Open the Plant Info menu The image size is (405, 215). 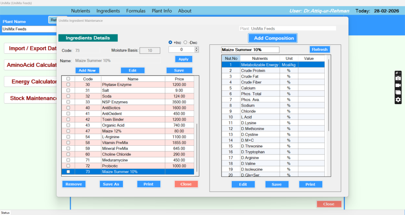coord(162,11)
